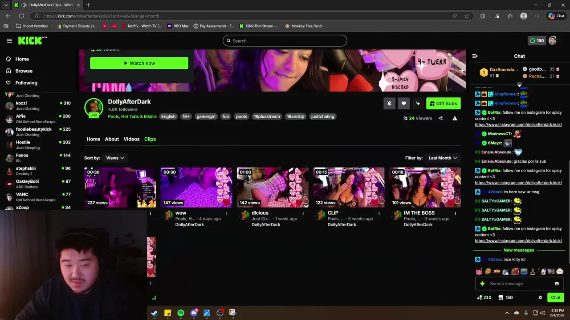Click the share channel icon

pos(440,118)
